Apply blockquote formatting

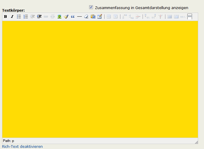pos(73,17)
